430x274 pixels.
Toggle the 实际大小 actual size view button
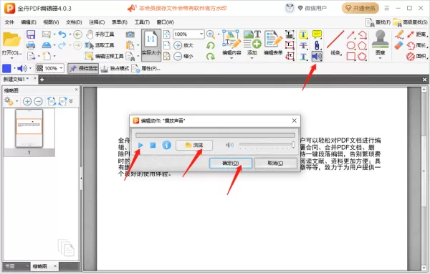[x=150, y=45]
